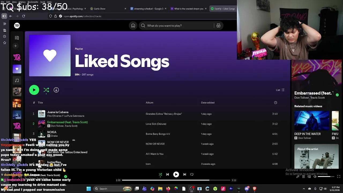Open DEEP IN THE WATER video thumbnail
The height and width of the screenshot is (193, 343).
pos(312,121)
